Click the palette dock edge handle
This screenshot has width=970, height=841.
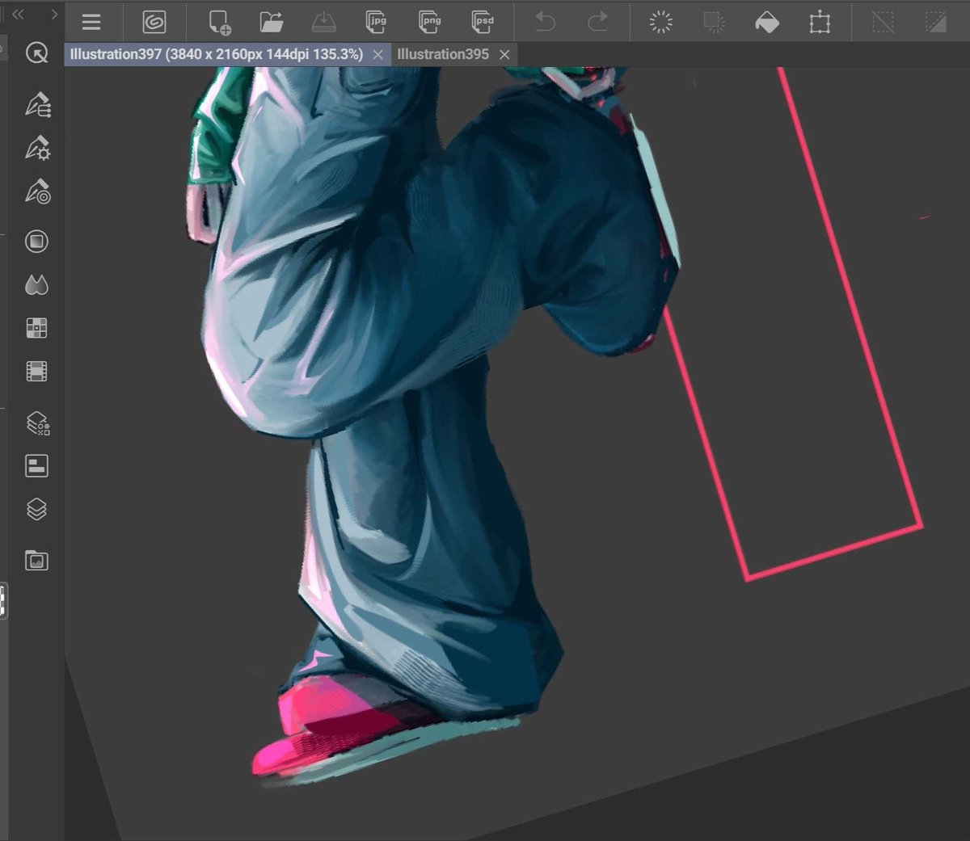[x=3, y=602]
